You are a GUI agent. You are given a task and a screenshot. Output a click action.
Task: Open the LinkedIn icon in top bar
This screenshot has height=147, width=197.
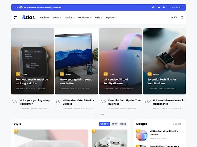click(x=164, y=8)
